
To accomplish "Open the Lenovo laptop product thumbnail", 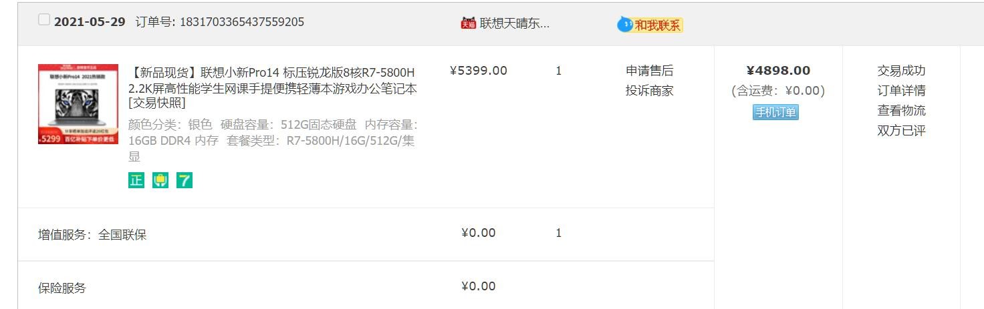I will [78, 104].
